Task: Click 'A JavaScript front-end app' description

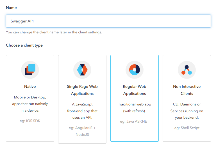Action: [x=82, y=111]
